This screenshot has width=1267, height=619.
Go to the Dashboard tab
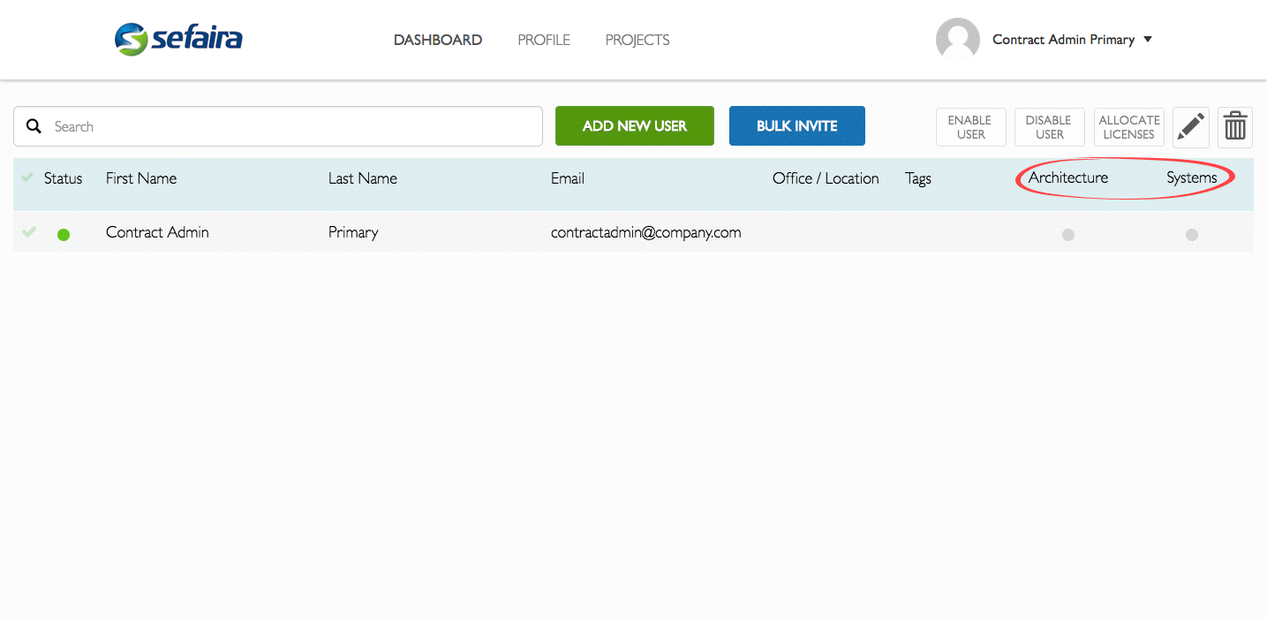438,40
